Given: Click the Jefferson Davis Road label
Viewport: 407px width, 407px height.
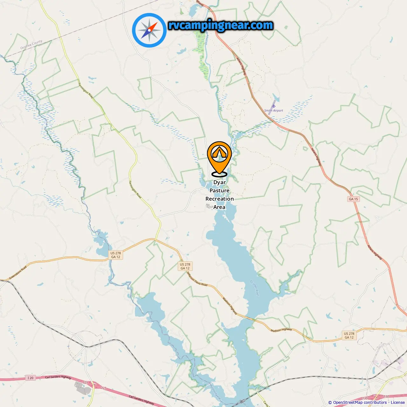Looking at the screenshot, I should [x=197, y=279].
